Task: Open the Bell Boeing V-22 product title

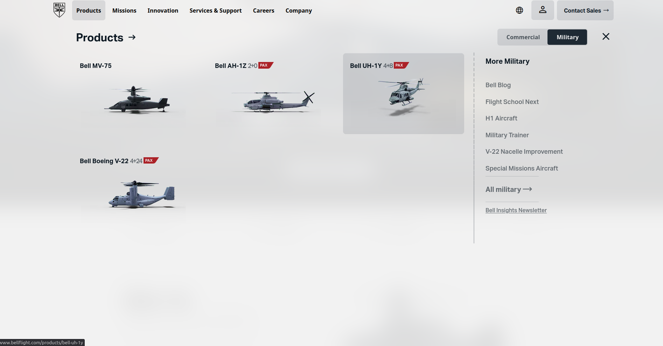Action: tap(104, 161)
